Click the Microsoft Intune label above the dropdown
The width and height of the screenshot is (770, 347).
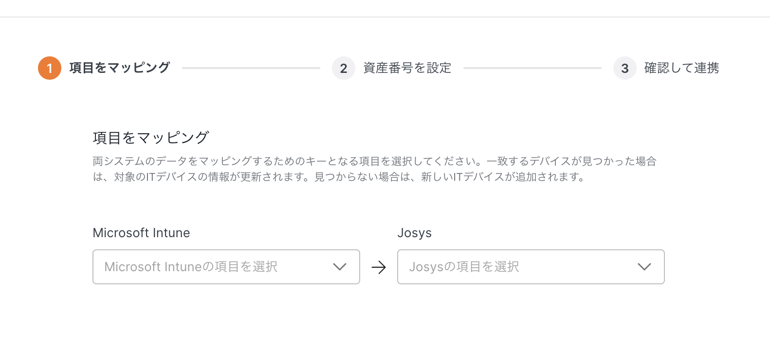141,233
